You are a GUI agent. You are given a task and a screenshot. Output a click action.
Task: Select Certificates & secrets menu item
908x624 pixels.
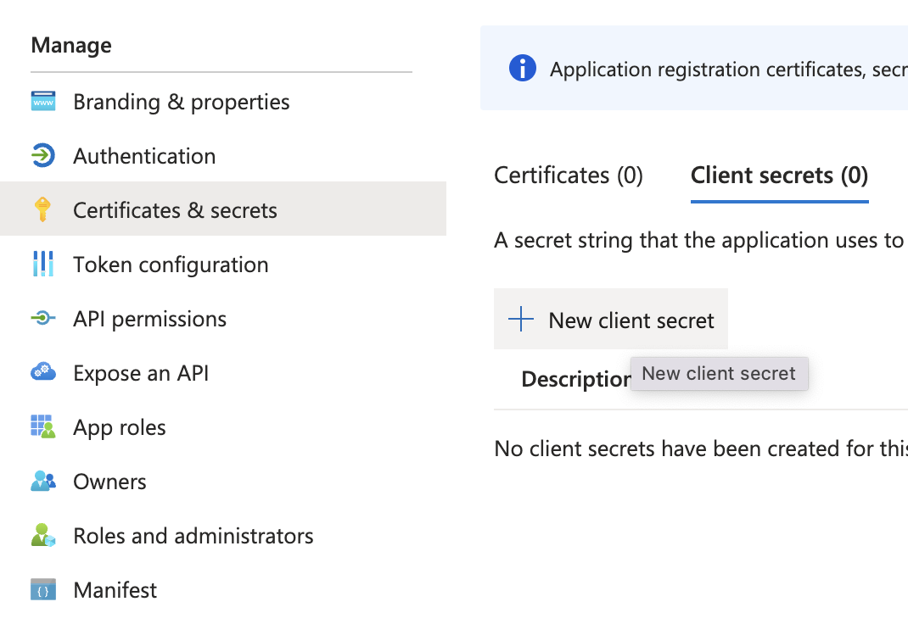(223, 209)
